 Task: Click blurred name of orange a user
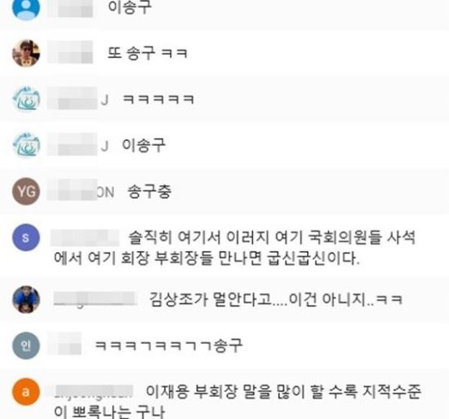[x=94, y=392]
